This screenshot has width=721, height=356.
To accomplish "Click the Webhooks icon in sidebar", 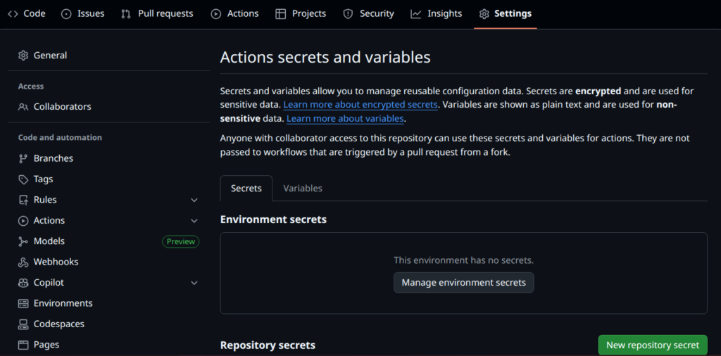I will (x=23, y=262).
